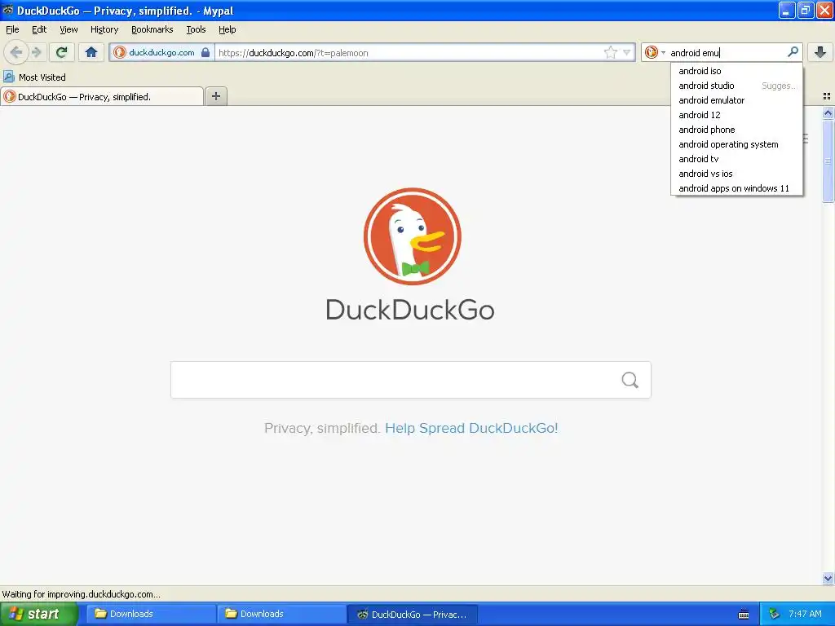The width and height of the screenshot is (835, 626).
Task: Click the padlock security icon
Action: coord(205,52)
